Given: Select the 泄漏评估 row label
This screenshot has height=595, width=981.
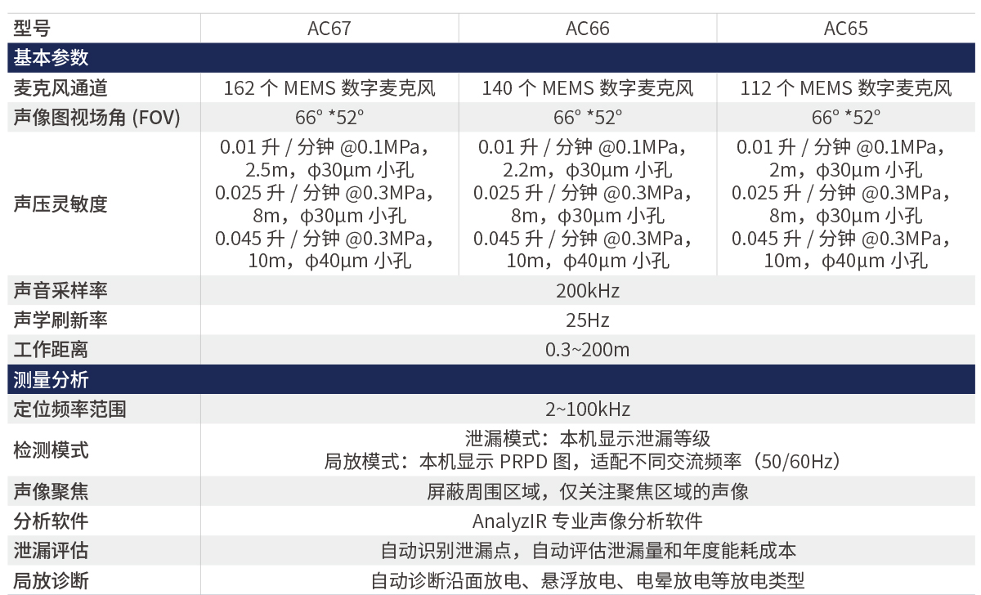Looking at the screenshot, I should [x=52, y=551].
